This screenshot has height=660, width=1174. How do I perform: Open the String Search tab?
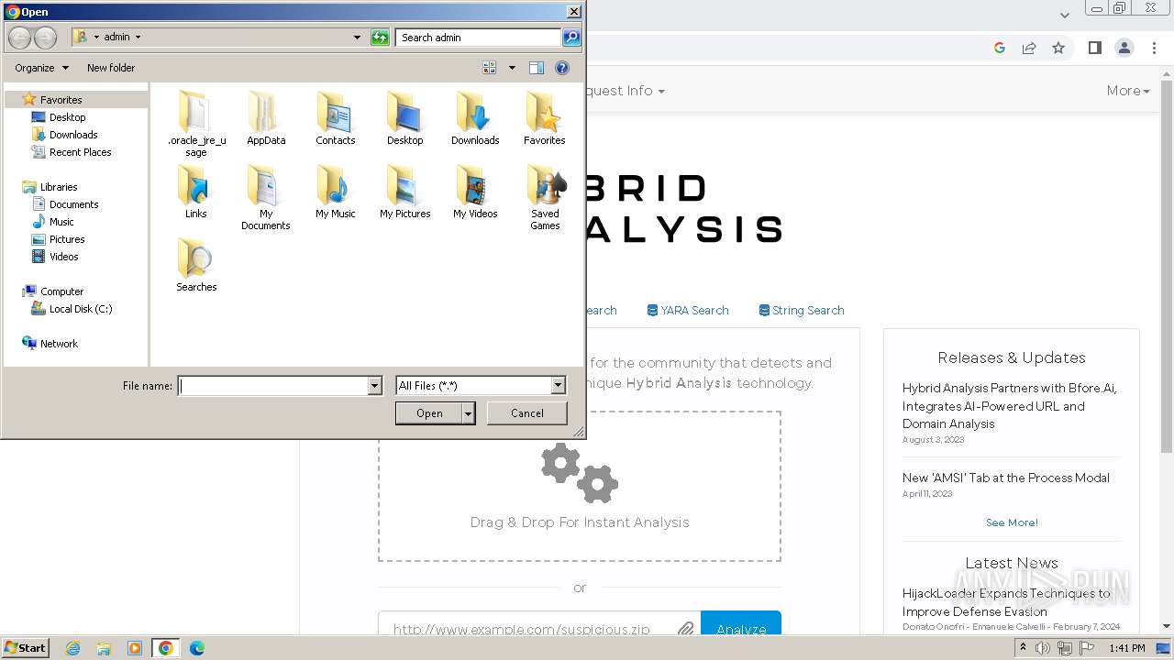click(801, 310)
